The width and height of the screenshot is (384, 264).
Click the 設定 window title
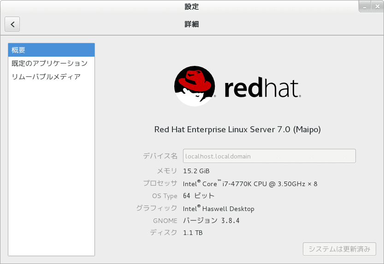click(192, 6)
